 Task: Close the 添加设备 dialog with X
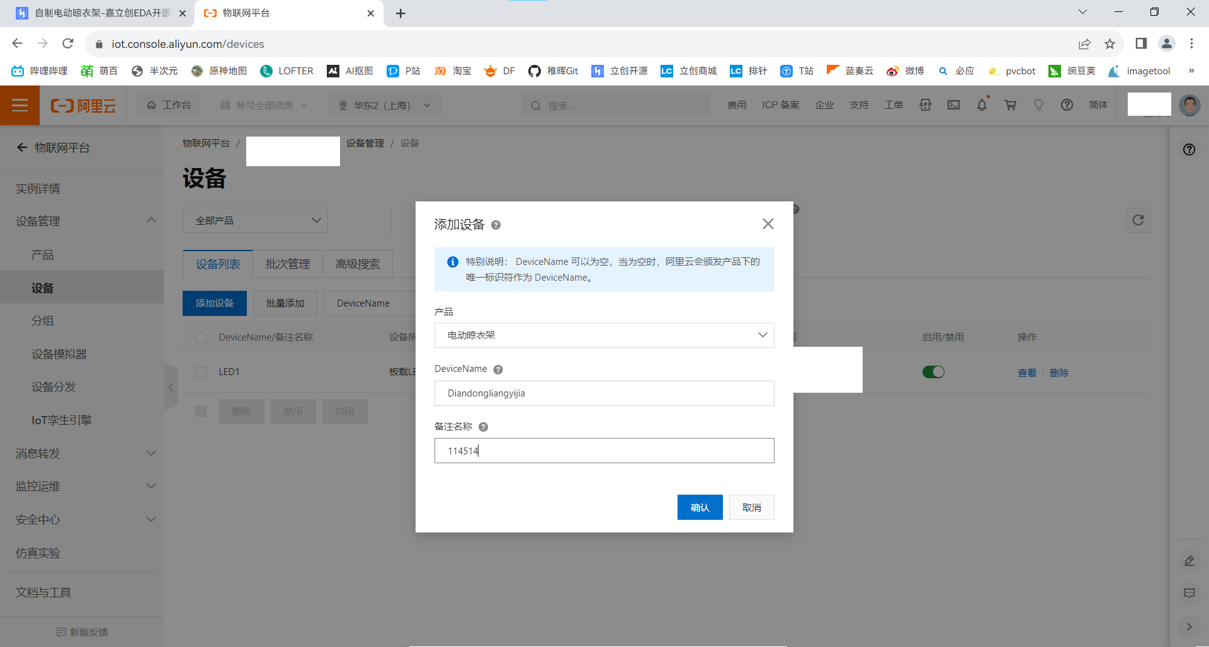(768, 224)
